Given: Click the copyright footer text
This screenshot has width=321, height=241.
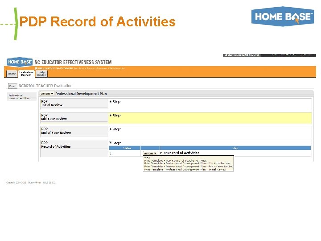Looking at the screenshot, I should pos(31,183).
